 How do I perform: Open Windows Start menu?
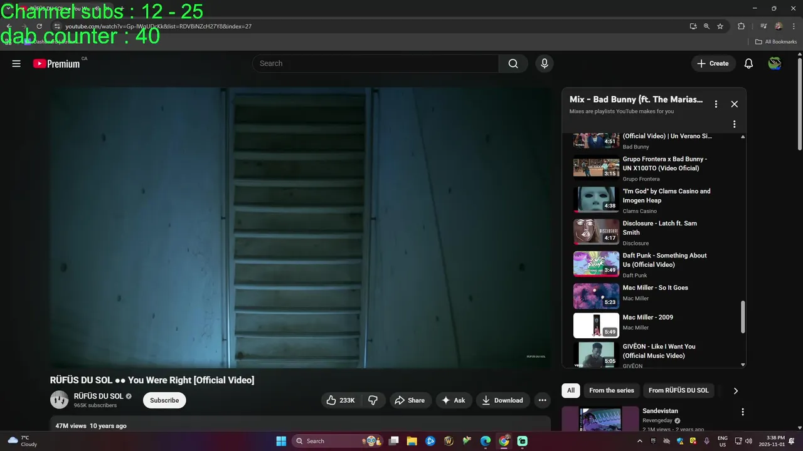(x=281, y=441)
